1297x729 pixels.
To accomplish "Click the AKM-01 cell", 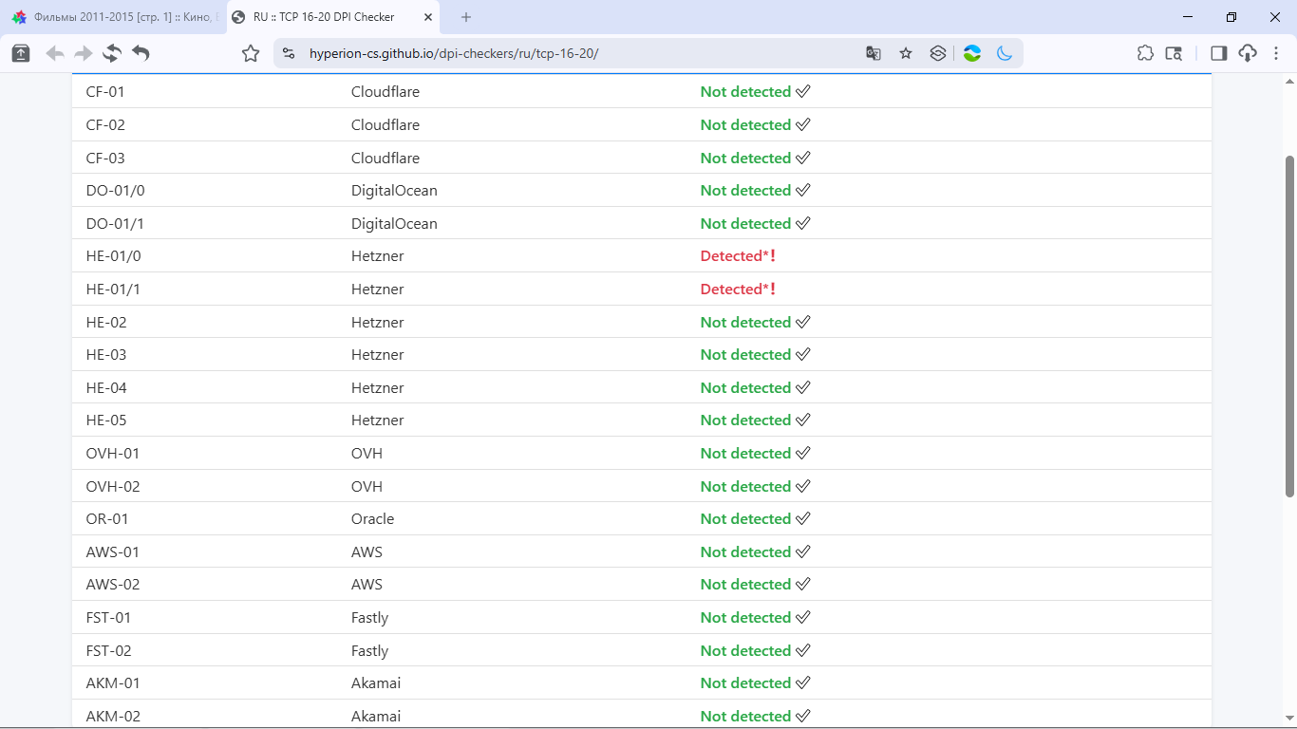I will pyautogui.click(x=113, y=683).
